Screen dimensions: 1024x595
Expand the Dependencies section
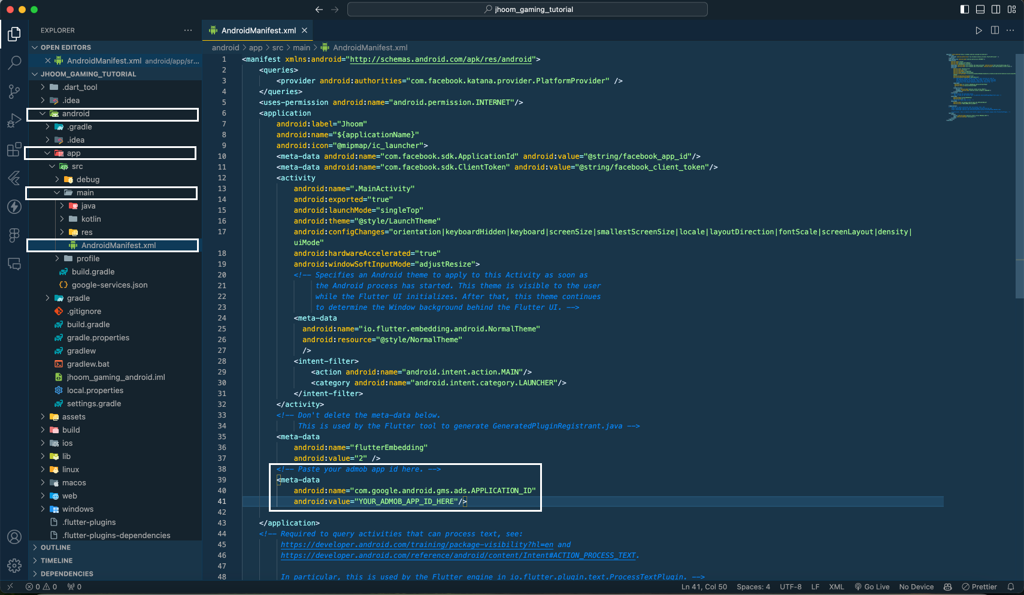(115, 574)
